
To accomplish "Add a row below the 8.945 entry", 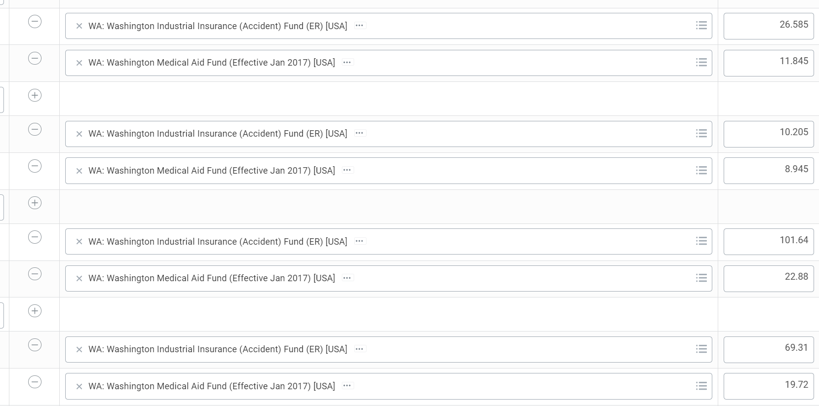I will click(35, 203).
